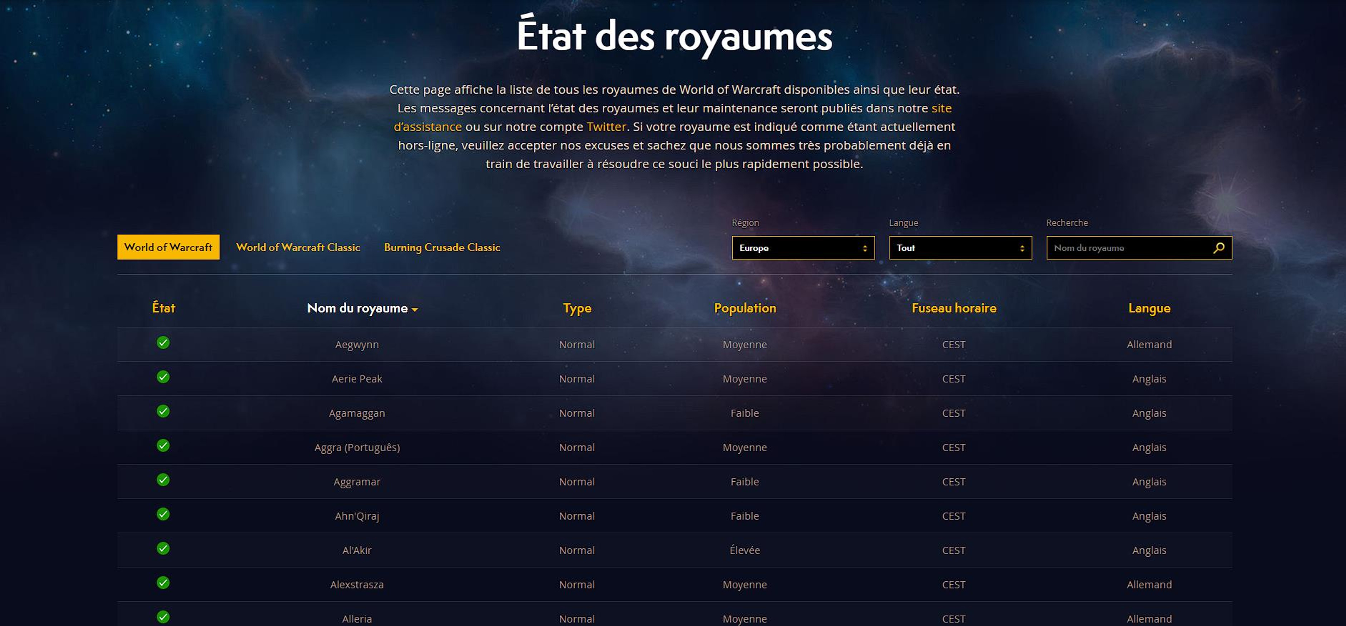This screenshot has height=626, width=1346.
Task: Open the Langue dropdown set to Tout
Action: [x=960, y=248]
